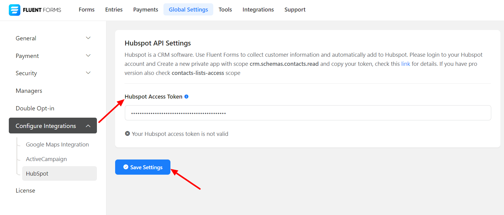Select the Global Settings tab

point(188,10)
